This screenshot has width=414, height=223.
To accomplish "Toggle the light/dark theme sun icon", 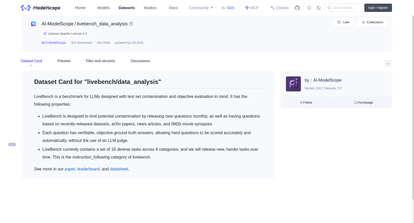I will [309, 8].
